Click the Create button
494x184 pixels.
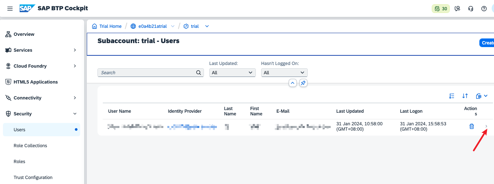coord(487,43)
